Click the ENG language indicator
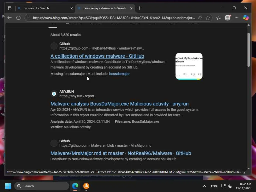The height and width of the screenshot is (192, 256). click(x=214, y=186)
